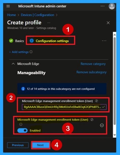Click Remove subcategory link
The width and height of the screenshot is (120, 155).
[92, 72]
